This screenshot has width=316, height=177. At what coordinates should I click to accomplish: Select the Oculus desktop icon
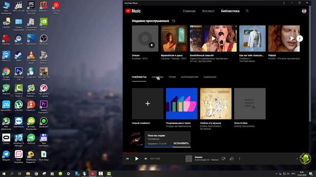point(6,139)
